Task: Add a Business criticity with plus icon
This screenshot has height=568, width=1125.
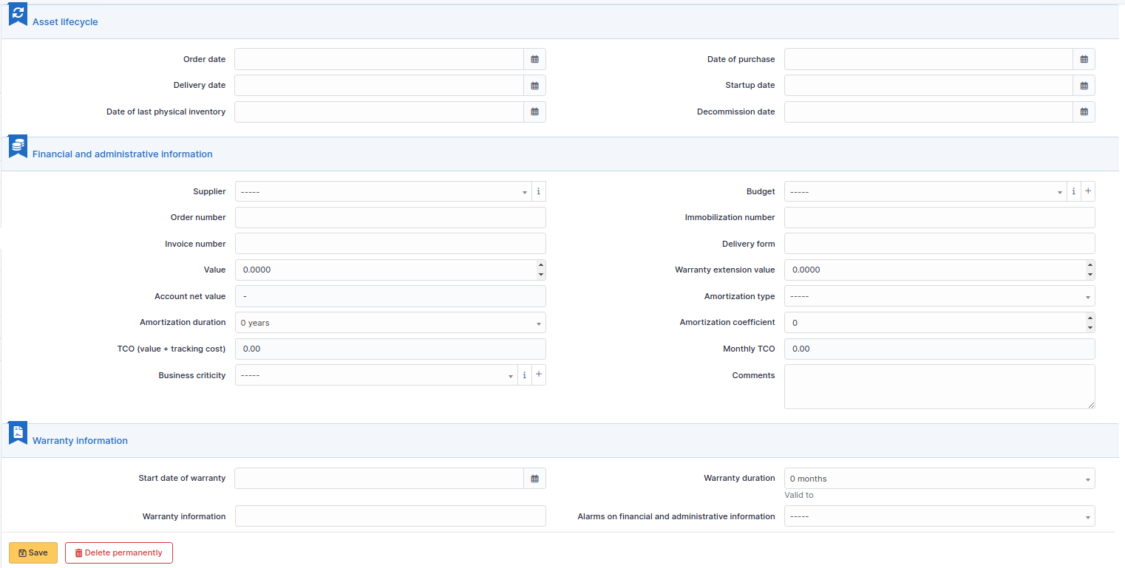Action: pos(539,375)
